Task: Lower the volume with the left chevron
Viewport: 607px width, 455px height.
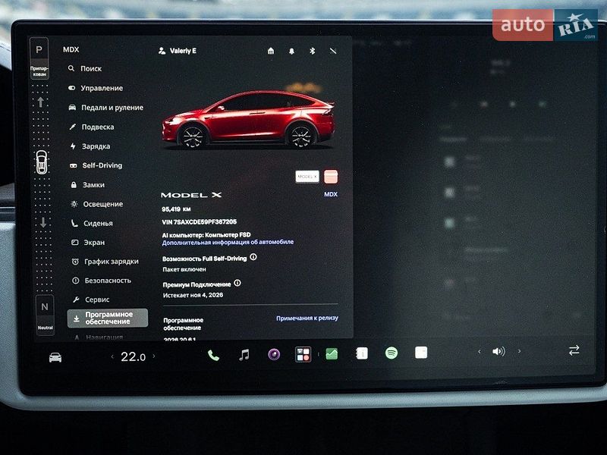Action: tap(480, 351)
